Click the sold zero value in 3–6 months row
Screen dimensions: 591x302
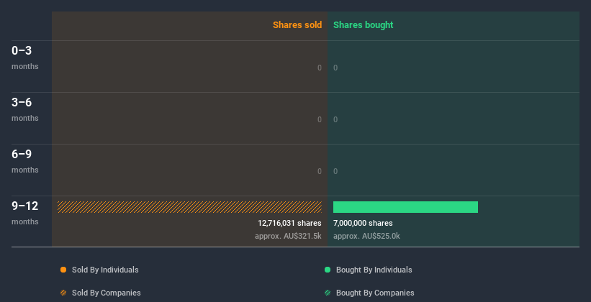[x=320, y=119]
